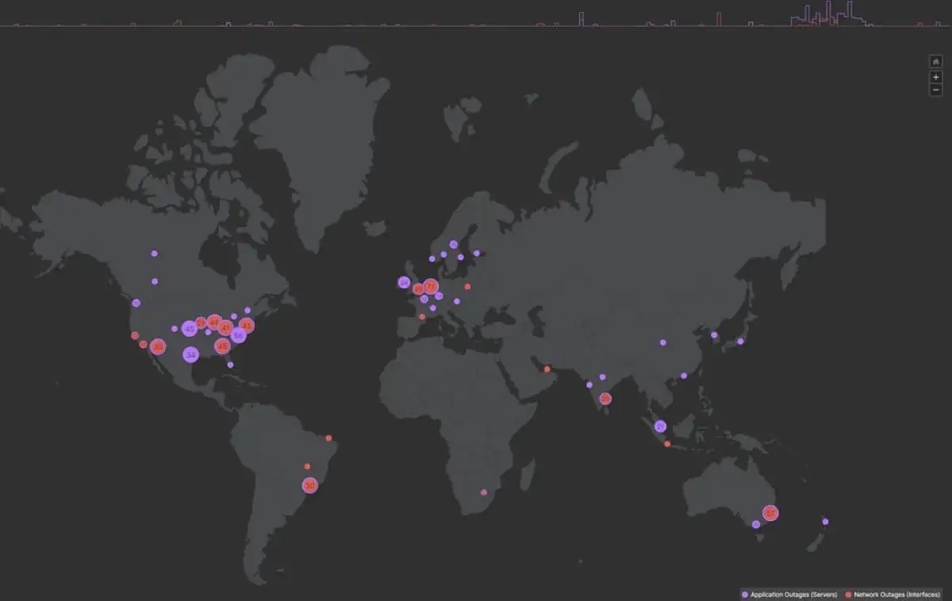Click the red 30 cluster near Southern California

coord(158,346)
